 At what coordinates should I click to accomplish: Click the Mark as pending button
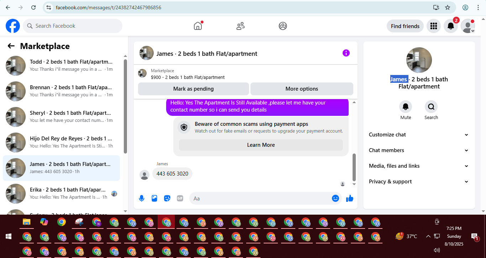coord(194,89)
